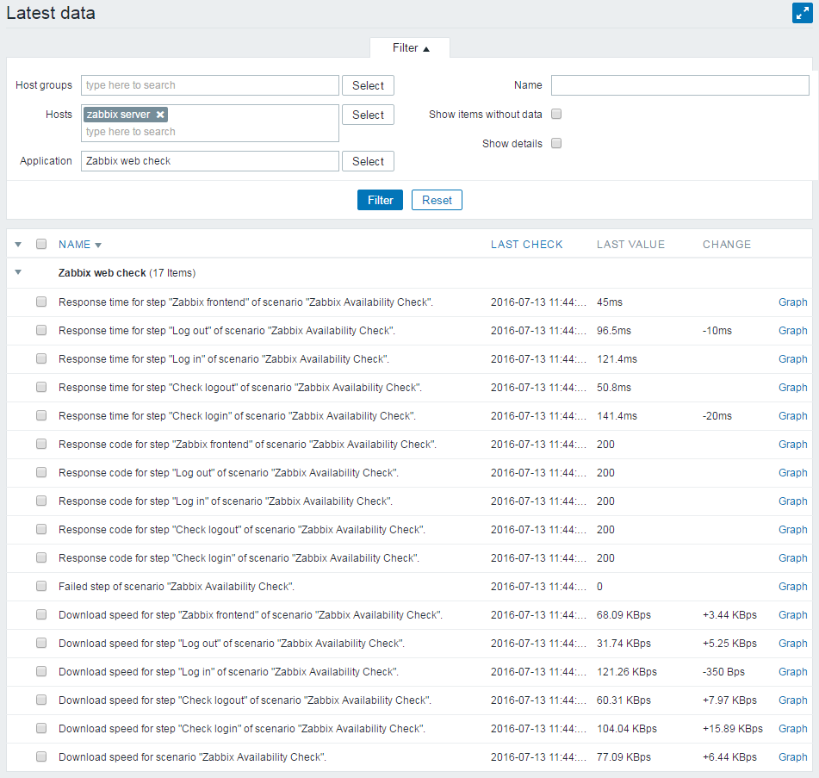Collapse the Filter tab

410,48
